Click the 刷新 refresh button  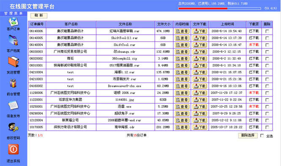point(39,16)
